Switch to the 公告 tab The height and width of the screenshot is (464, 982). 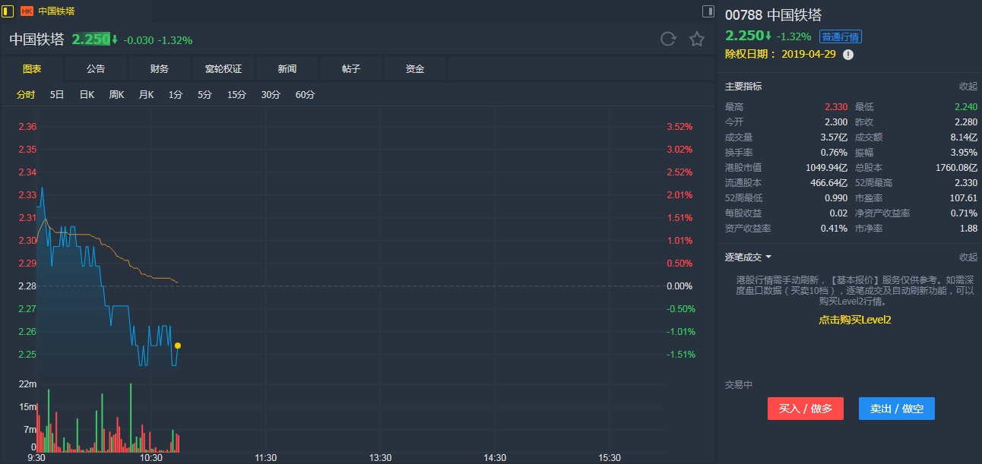click(x=96, y=69)
